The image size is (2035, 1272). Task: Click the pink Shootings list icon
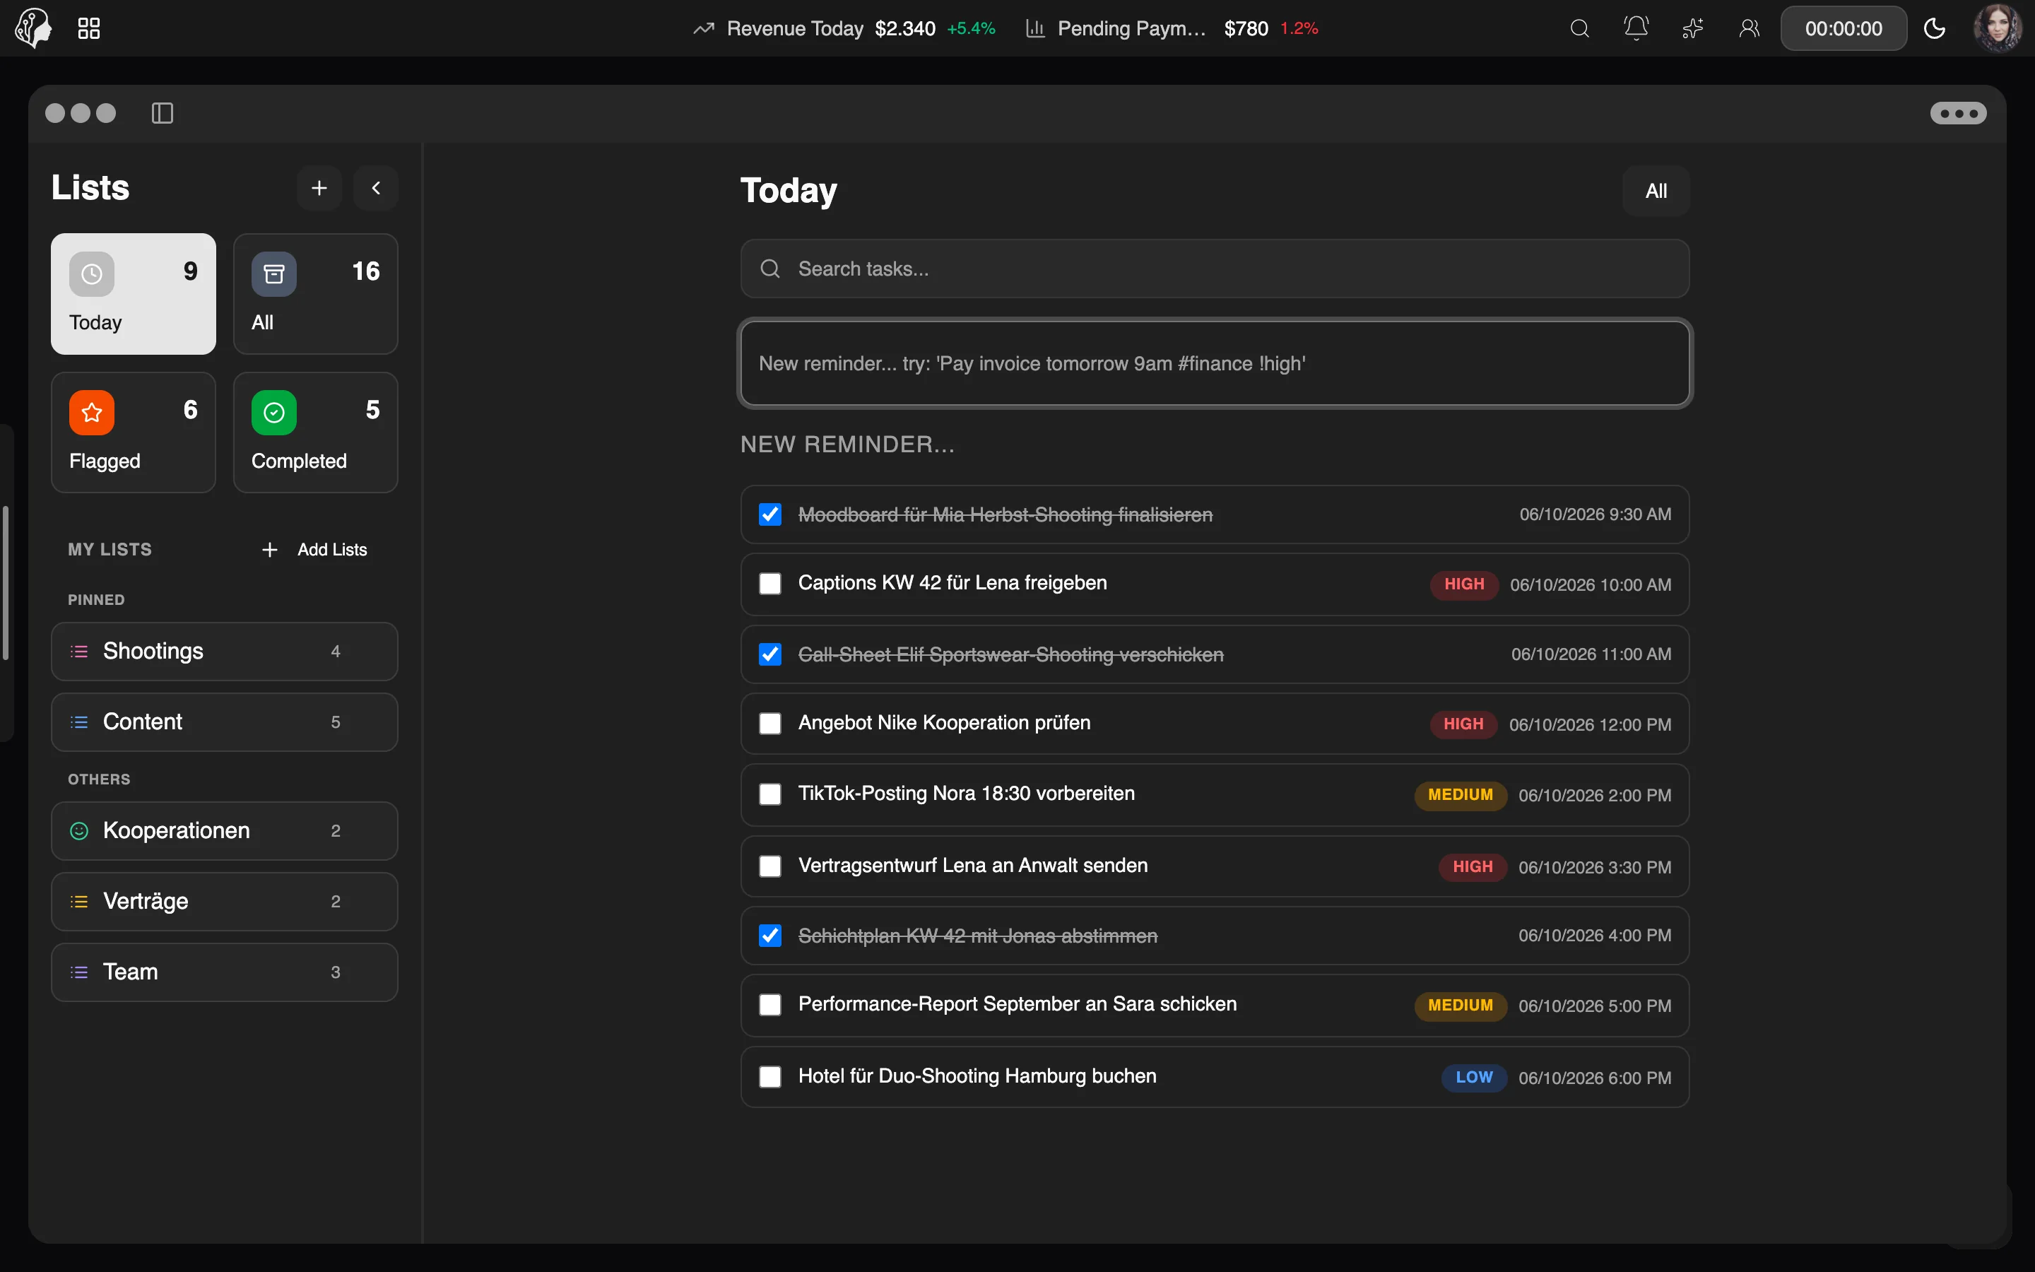(79, 651)
